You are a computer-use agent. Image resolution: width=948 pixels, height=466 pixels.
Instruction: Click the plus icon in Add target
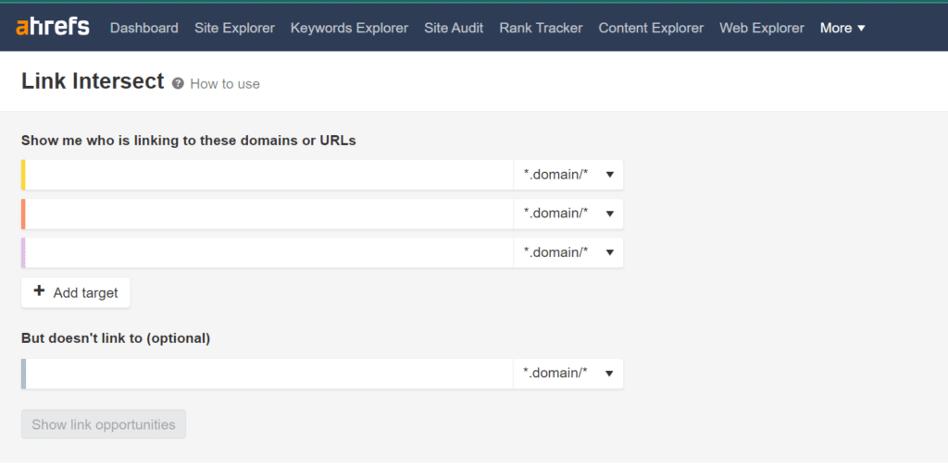point(39,291)
